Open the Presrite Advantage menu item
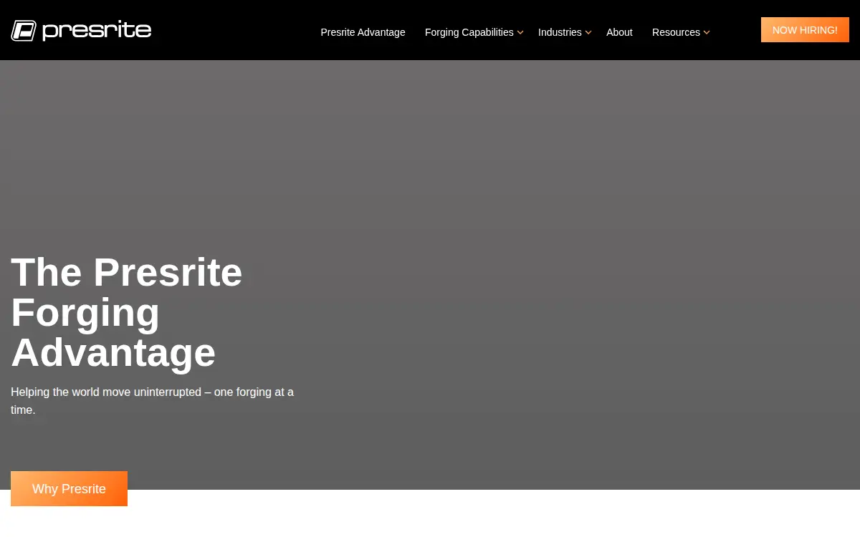 pos(363,32)
